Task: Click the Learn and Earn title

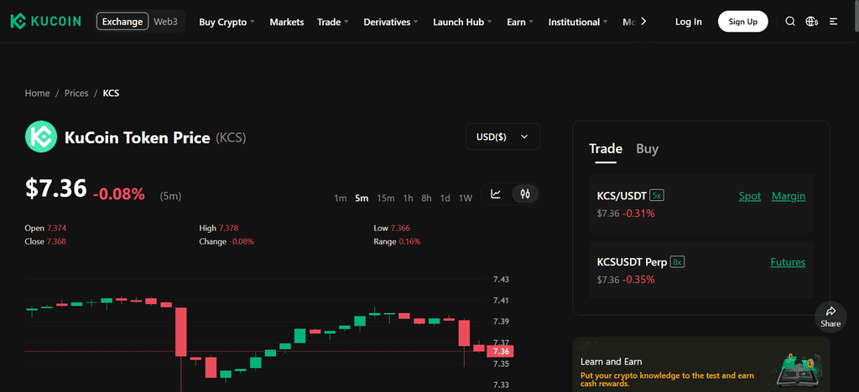Action: (x=612, y=361)
